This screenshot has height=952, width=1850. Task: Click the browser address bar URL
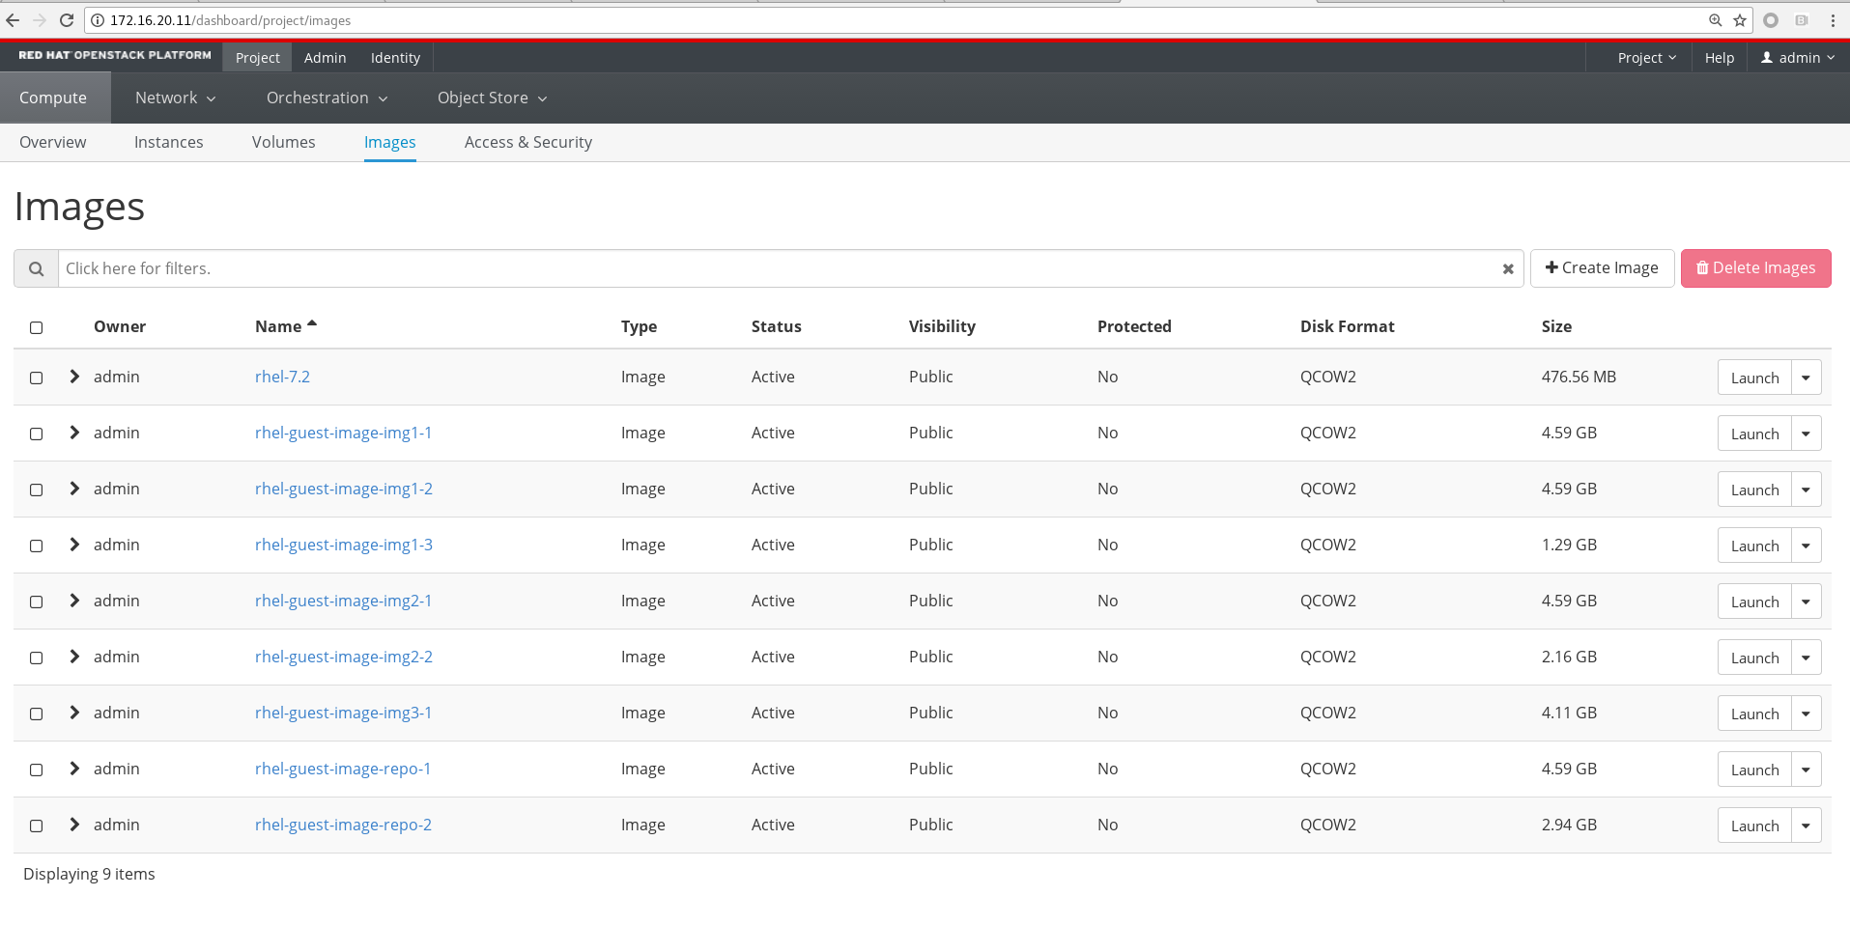coord(230,20)
